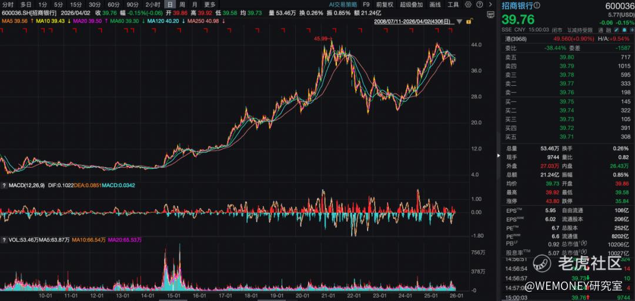The width and height of the screenshot is (635, 301).
Task: Click the MA120 40.20 indicator label
Action: tap(164, 21)
